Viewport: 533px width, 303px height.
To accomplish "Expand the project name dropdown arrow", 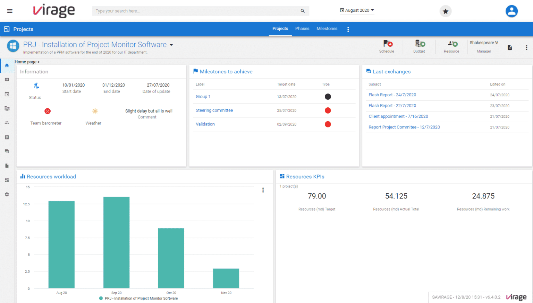I will pyautogui.click(x=171, y=44).
